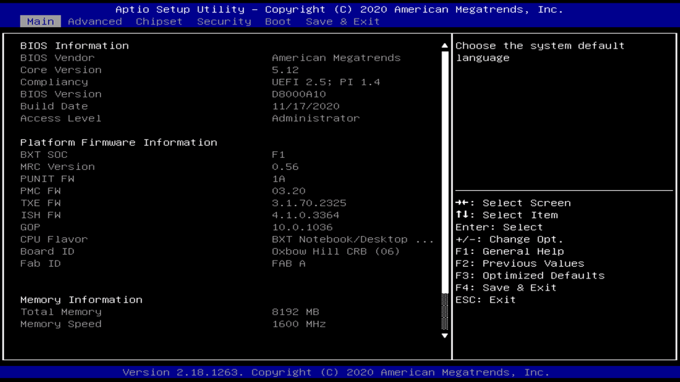Select the ISH FW label
The width and height of the screenshot is (680, 382).
point(41,216)
